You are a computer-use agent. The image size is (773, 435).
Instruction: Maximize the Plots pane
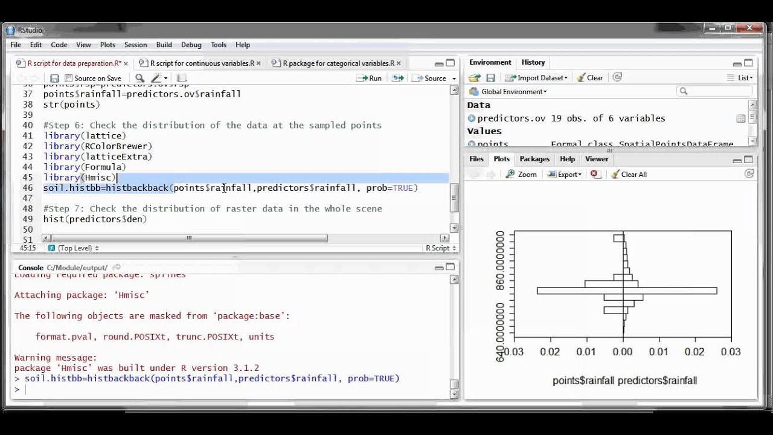point(749,159)
